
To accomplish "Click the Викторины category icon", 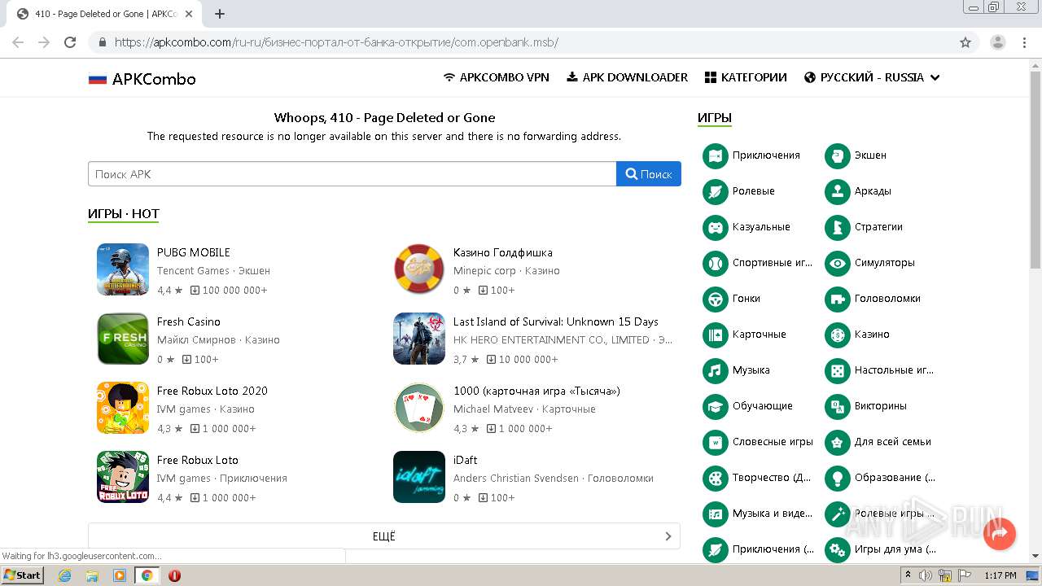I will 838,406.
